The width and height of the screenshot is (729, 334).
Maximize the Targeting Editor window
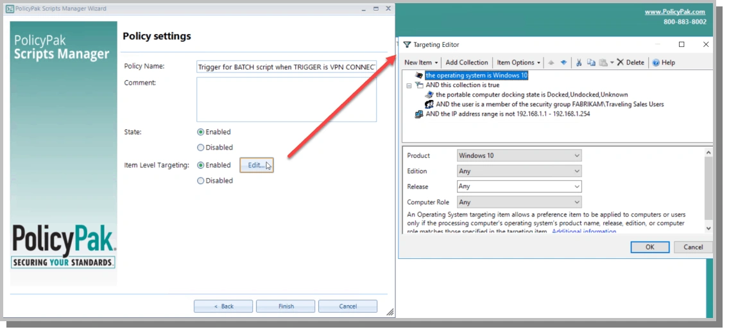(682, 45)
